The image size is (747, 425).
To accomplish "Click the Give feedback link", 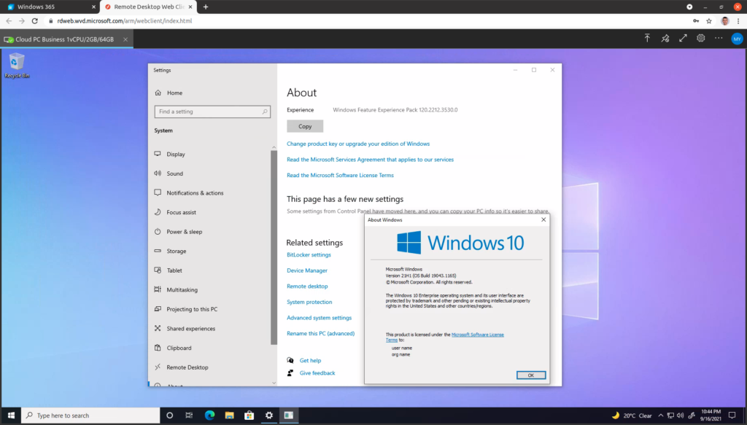I will 317,373.
